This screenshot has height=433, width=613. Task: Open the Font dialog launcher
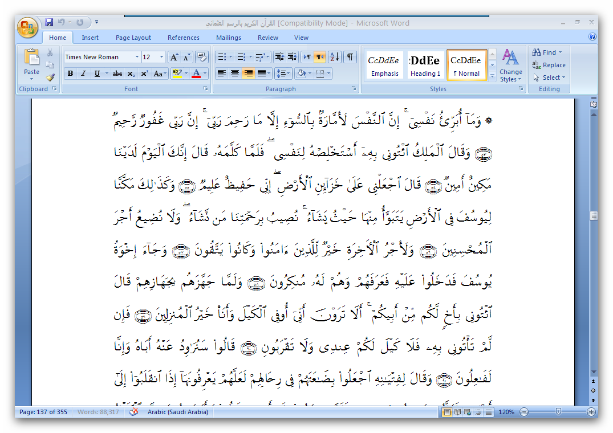point(206,89)
